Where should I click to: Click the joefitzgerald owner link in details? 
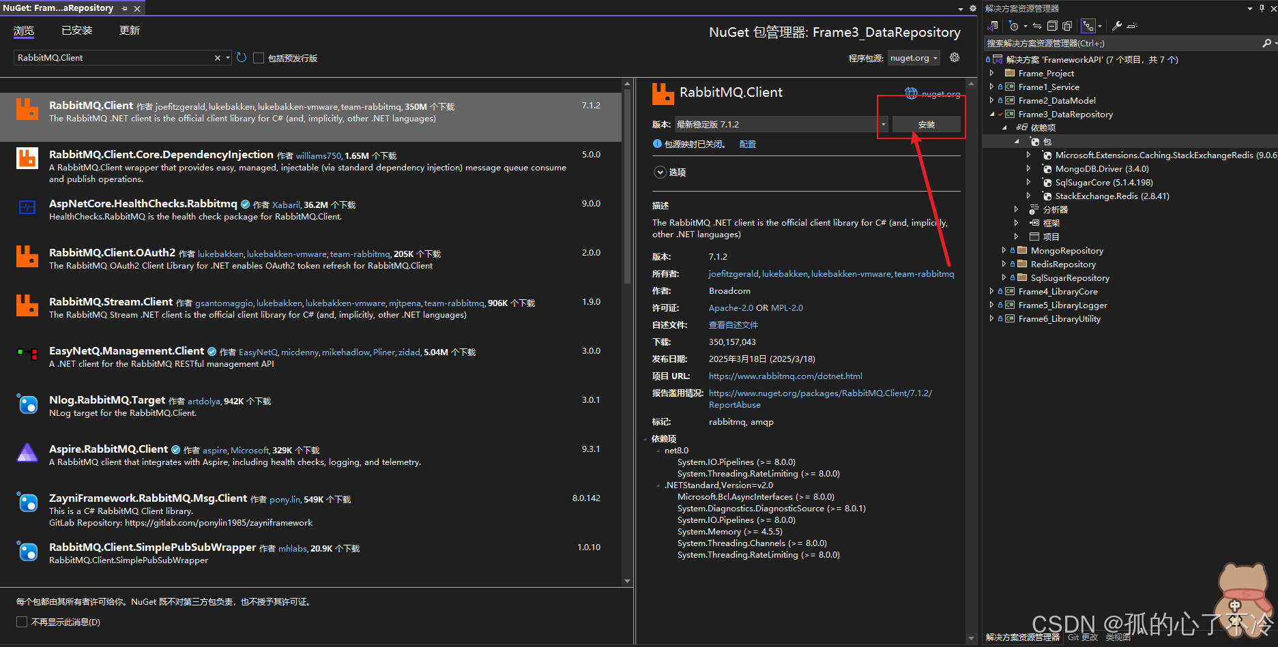[x=734, y=273]
